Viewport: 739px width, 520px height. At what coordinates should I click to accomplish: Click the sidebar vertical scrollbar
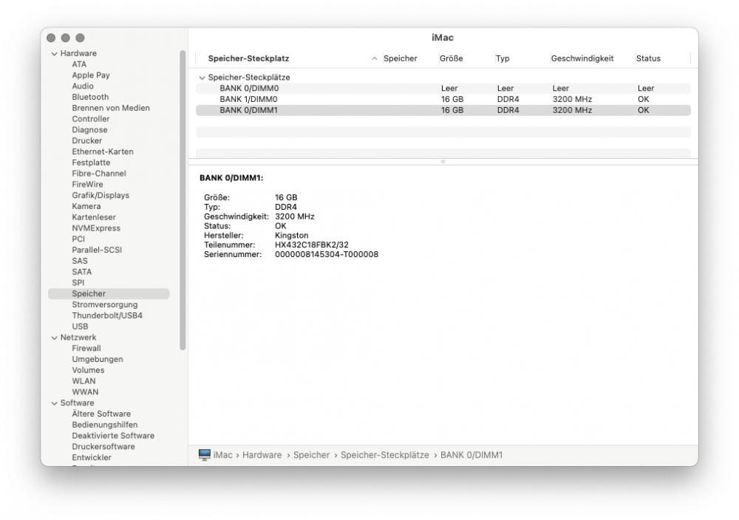tap(183, 200)
